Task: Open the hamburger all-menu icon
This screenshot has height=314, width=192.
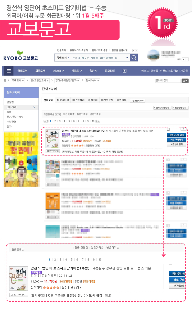Action: pyautogui.click(x=9, y=71)
